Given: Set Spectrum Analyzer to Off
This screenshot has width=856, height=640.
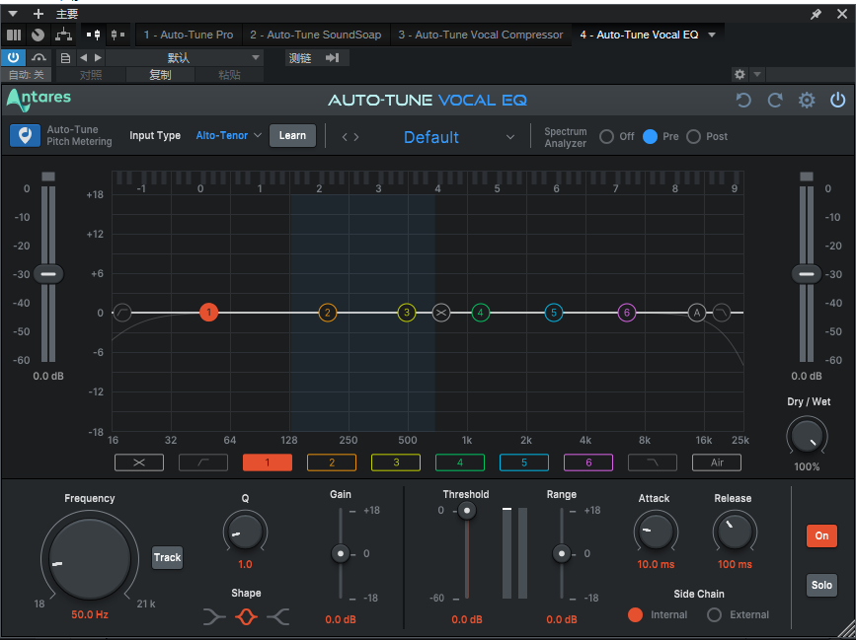Looking at the screenshot, I should (606, 137).
